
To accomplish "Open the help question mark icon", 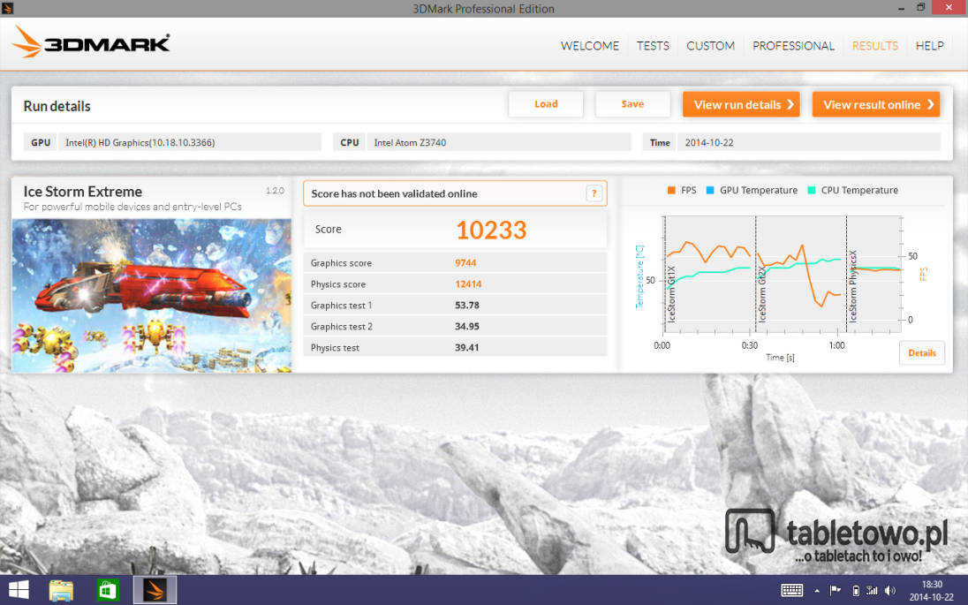I will (x=594, y=193).
